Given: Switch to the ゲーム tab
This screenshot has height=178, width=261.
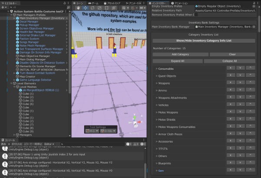Looking at the screenshot, I should (x=93, y=3).
